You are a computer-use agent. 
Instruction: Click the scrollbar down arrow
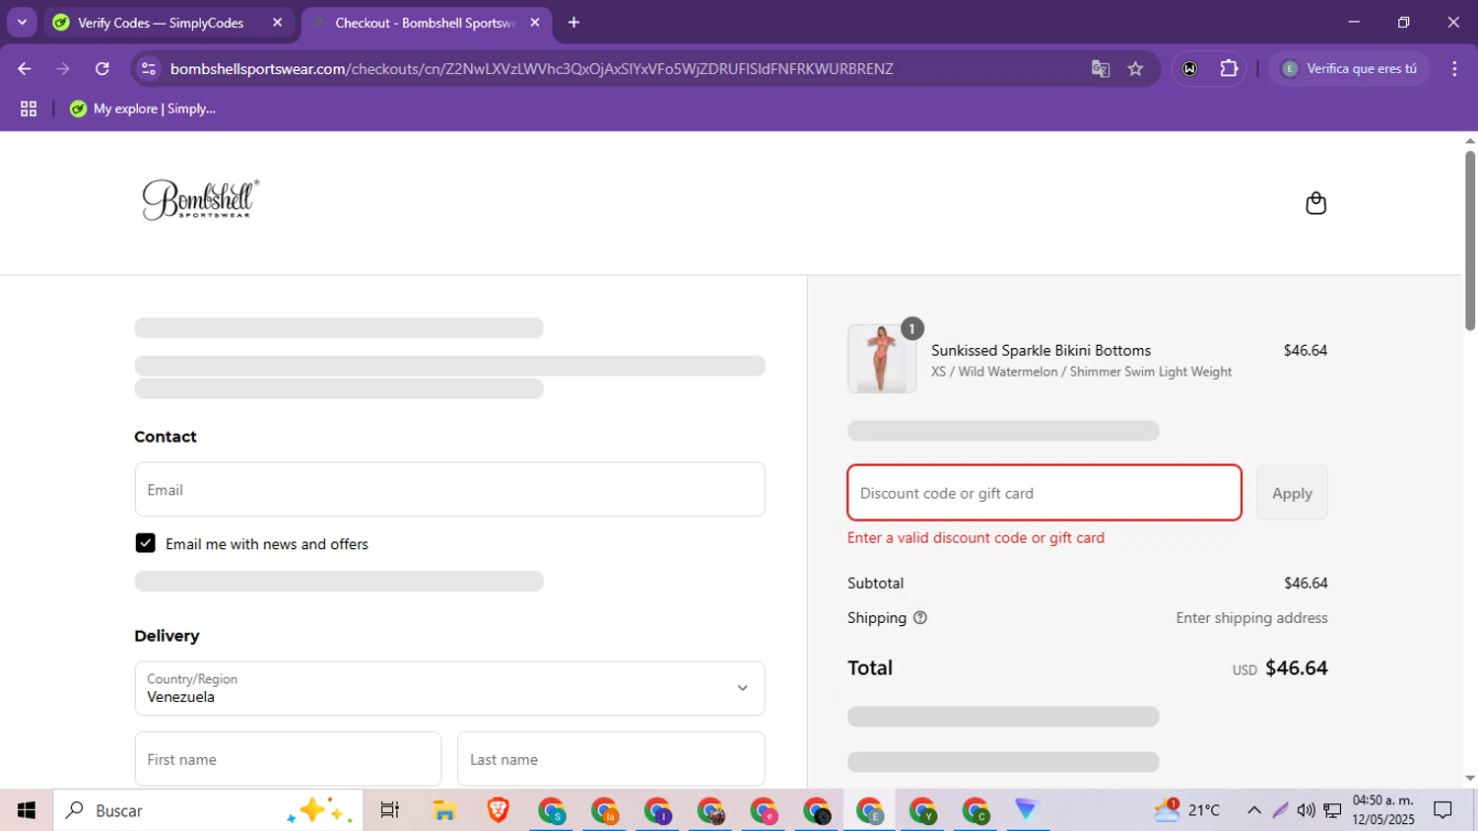(1469, 778)
